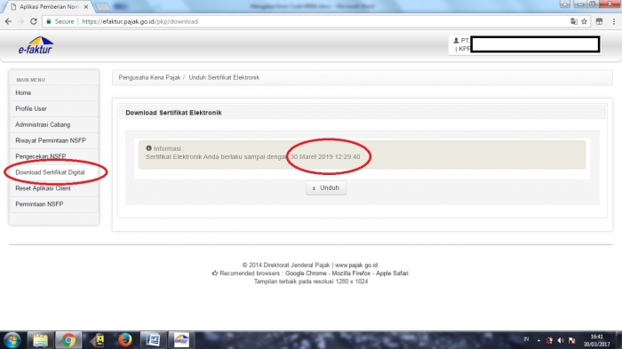Click the translate icon in address bar

[x=574, y=21]
